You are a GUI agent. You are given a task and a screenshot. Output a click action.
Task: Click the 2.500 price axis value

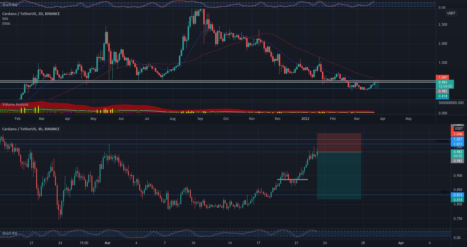tap(443, 25)
